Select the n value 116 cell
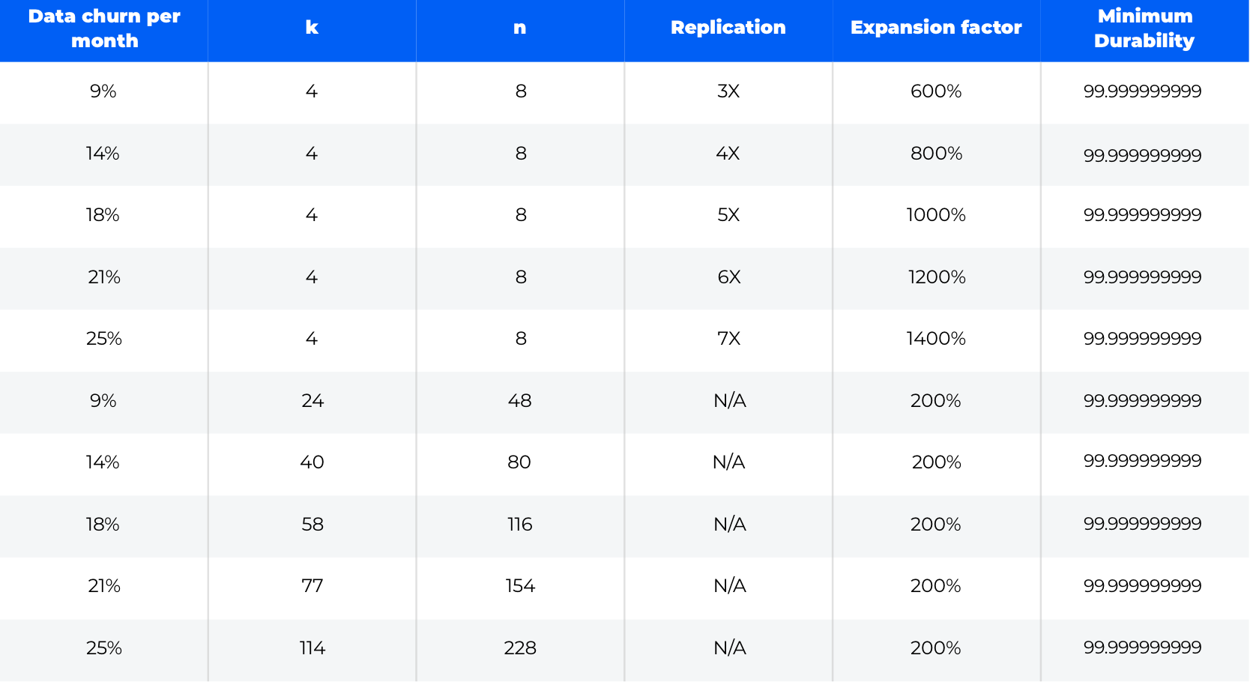The width and height of the screenshot is (1250, 682). [520, 525]
